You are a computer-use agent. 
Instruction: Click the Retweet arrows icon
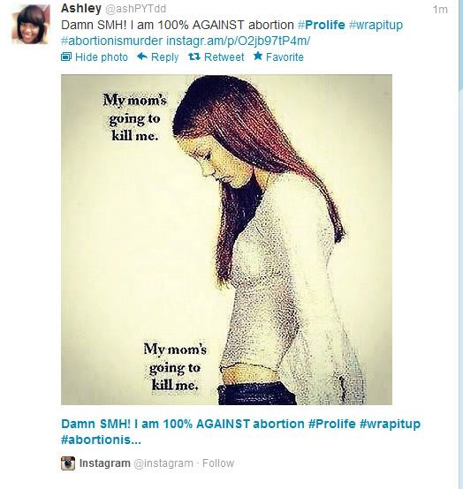tap(194, 56)
